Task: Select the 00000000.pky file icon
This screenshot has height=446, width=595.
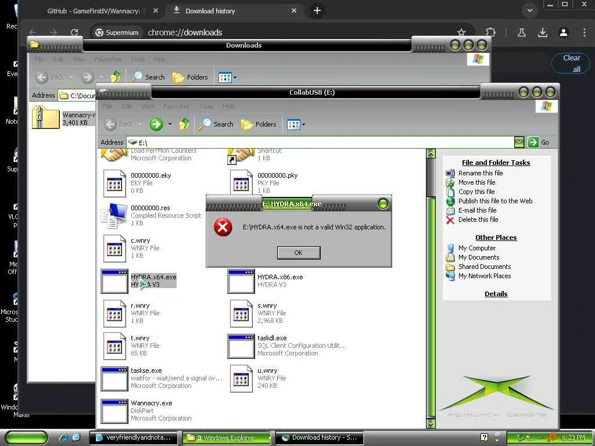Action: point(241,184)
